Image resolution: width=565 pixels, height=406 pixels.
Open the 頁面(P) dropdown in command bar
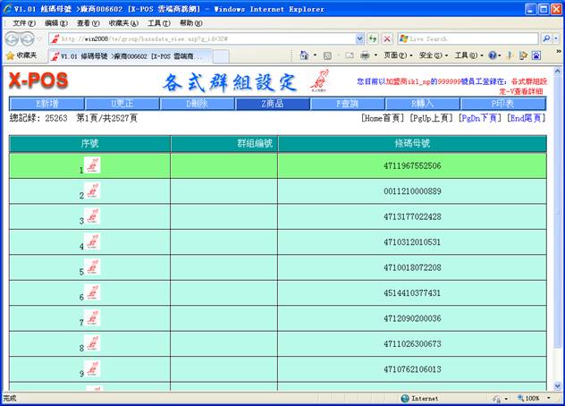tap(396, 55)
